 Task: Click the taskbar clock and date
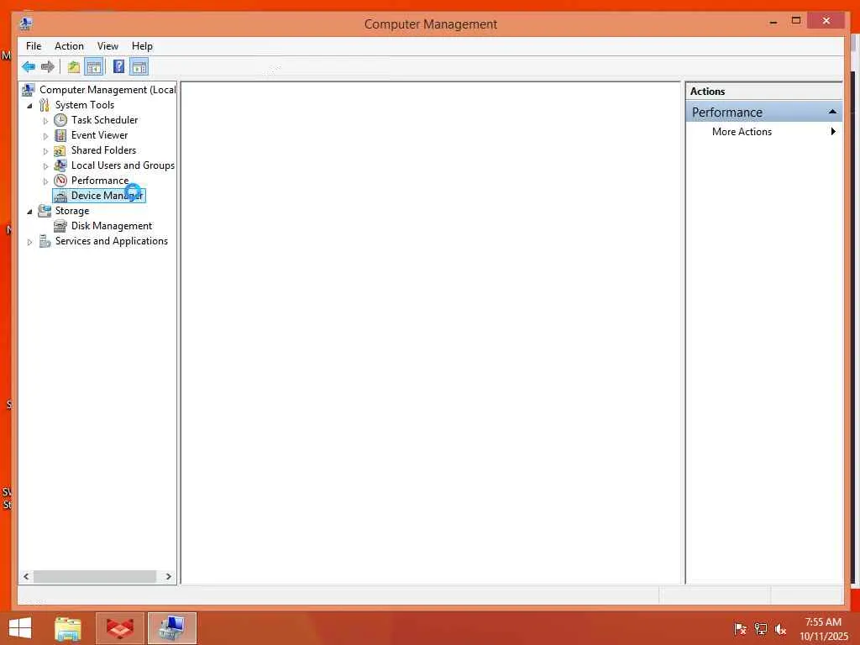[823, 629]
